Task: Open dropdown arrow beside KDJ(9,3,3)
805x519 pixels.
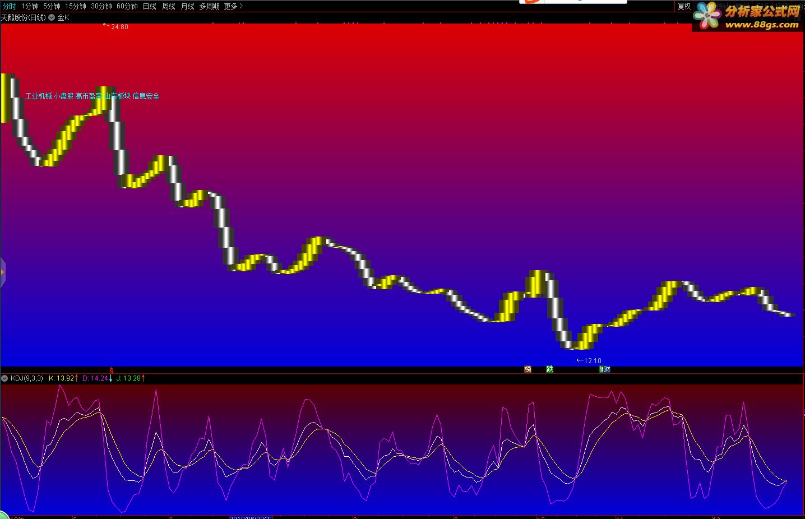Action: 4,378
